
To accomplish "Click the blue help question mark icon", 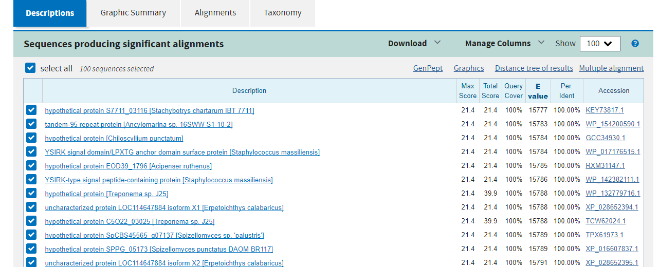I will 635,44.
